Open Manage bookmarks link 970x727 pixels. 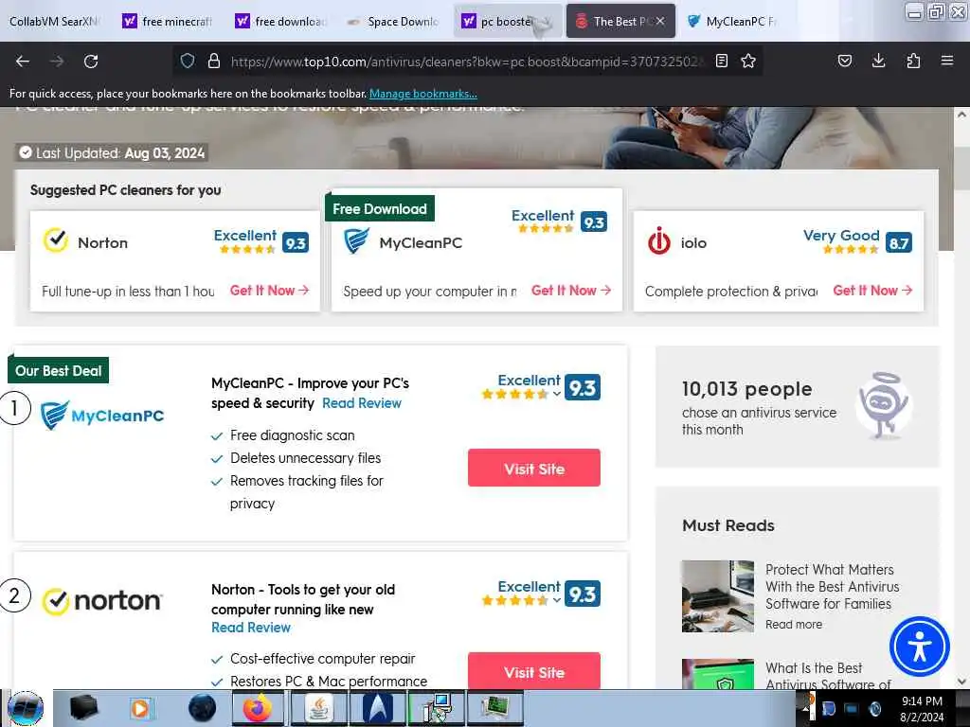(x=423, y=94)
